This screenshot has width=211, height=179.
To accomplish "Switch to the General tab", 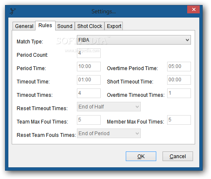I will pyautogui.click(x=24, y=26).
